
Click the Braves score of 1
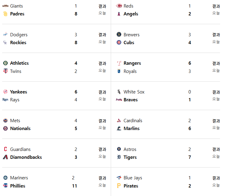pos(190,100)
